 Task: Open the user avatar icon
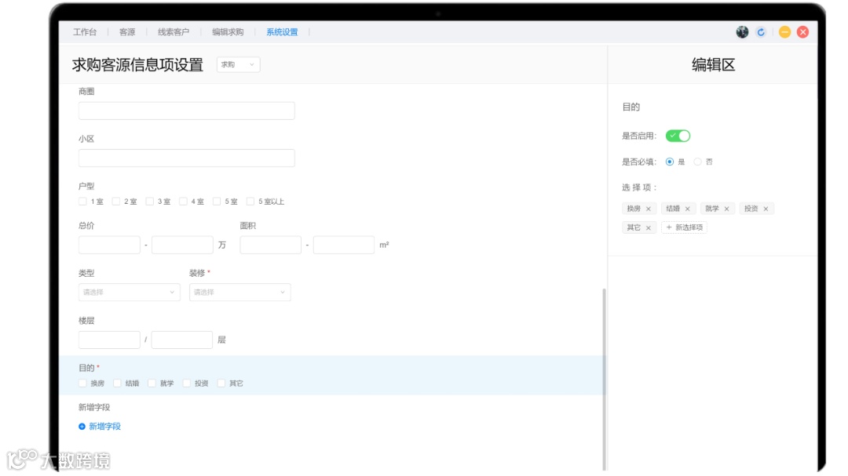pyautogui.click(x=742, y=32)
